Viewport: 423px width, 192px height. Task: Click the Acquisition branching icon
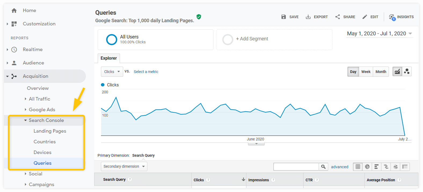point(14,76)
